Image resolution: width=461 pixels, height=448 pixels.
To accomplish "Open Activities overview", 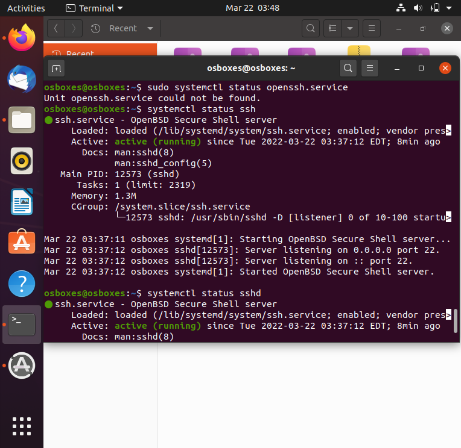I will point(26,8).
